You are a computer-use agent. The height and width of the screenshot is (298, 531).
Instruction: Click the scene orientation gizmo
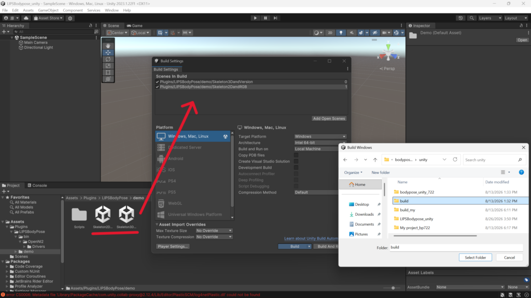tap(388, 53)
